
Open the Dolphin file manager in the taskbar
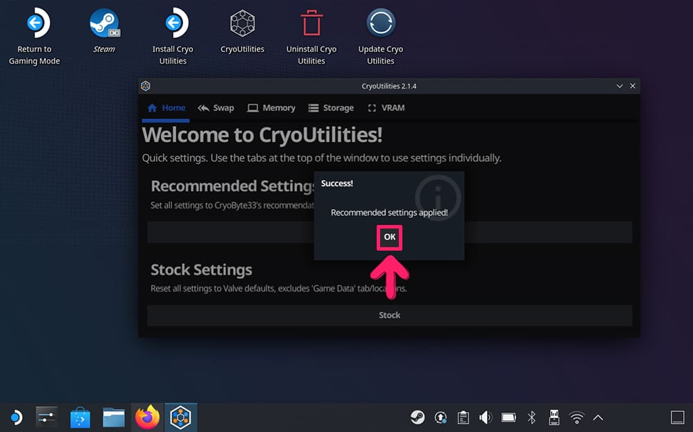pos(114,417)
